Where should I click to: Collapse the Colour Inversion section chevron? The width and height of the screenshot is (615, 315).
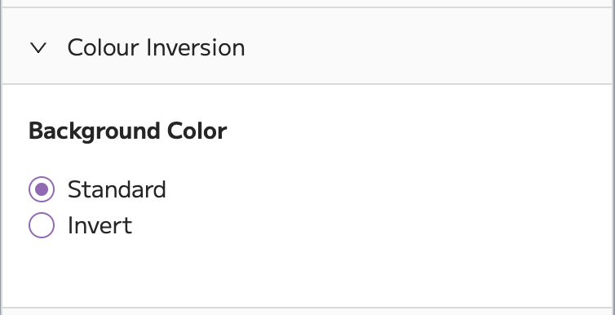point(38,48)
